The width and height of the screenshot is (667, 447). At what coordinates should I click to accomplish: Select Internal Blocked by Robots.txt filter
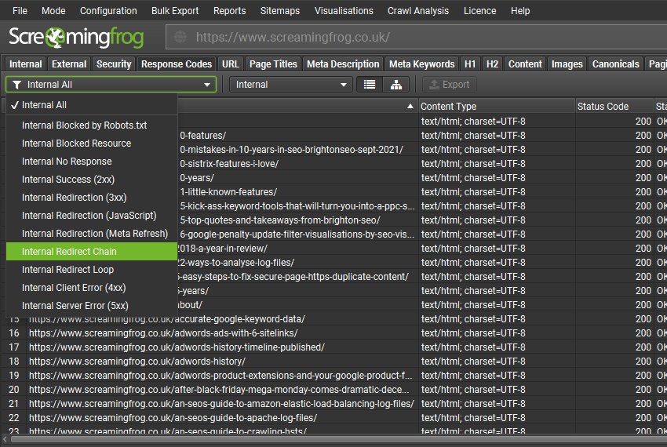(x=92, y=125)
